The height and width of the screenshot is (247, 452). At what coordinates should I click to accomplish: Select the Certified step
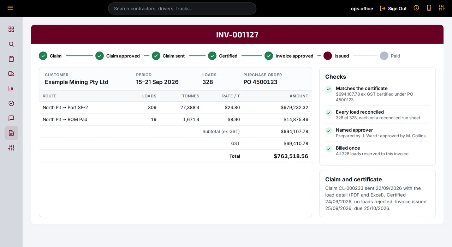223,56
